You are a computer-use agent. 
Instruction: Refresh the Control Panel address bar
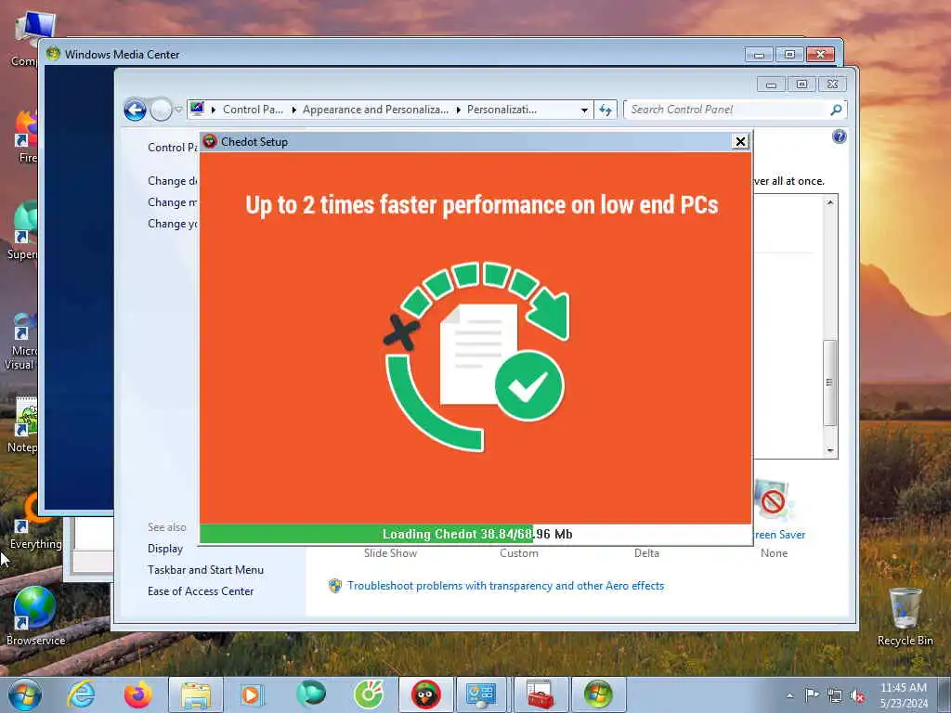(606, 110)
